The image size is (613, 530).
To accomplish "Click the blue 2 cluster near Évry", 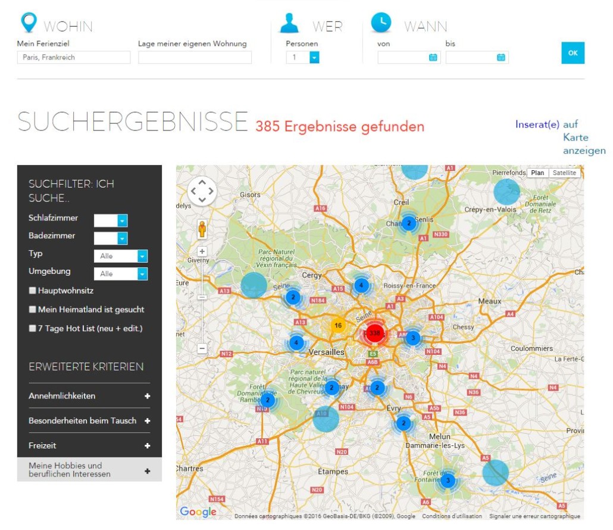I will (x=404, y=423).
